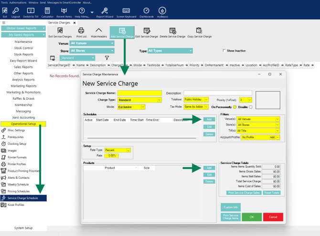Select Service Charge Schedule in sidebar

point(23,198)
